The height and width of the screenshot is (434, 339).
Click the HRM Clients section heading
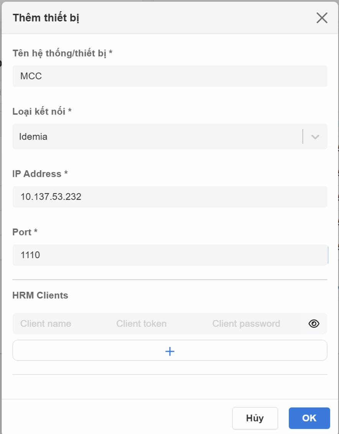click(40, 296)
